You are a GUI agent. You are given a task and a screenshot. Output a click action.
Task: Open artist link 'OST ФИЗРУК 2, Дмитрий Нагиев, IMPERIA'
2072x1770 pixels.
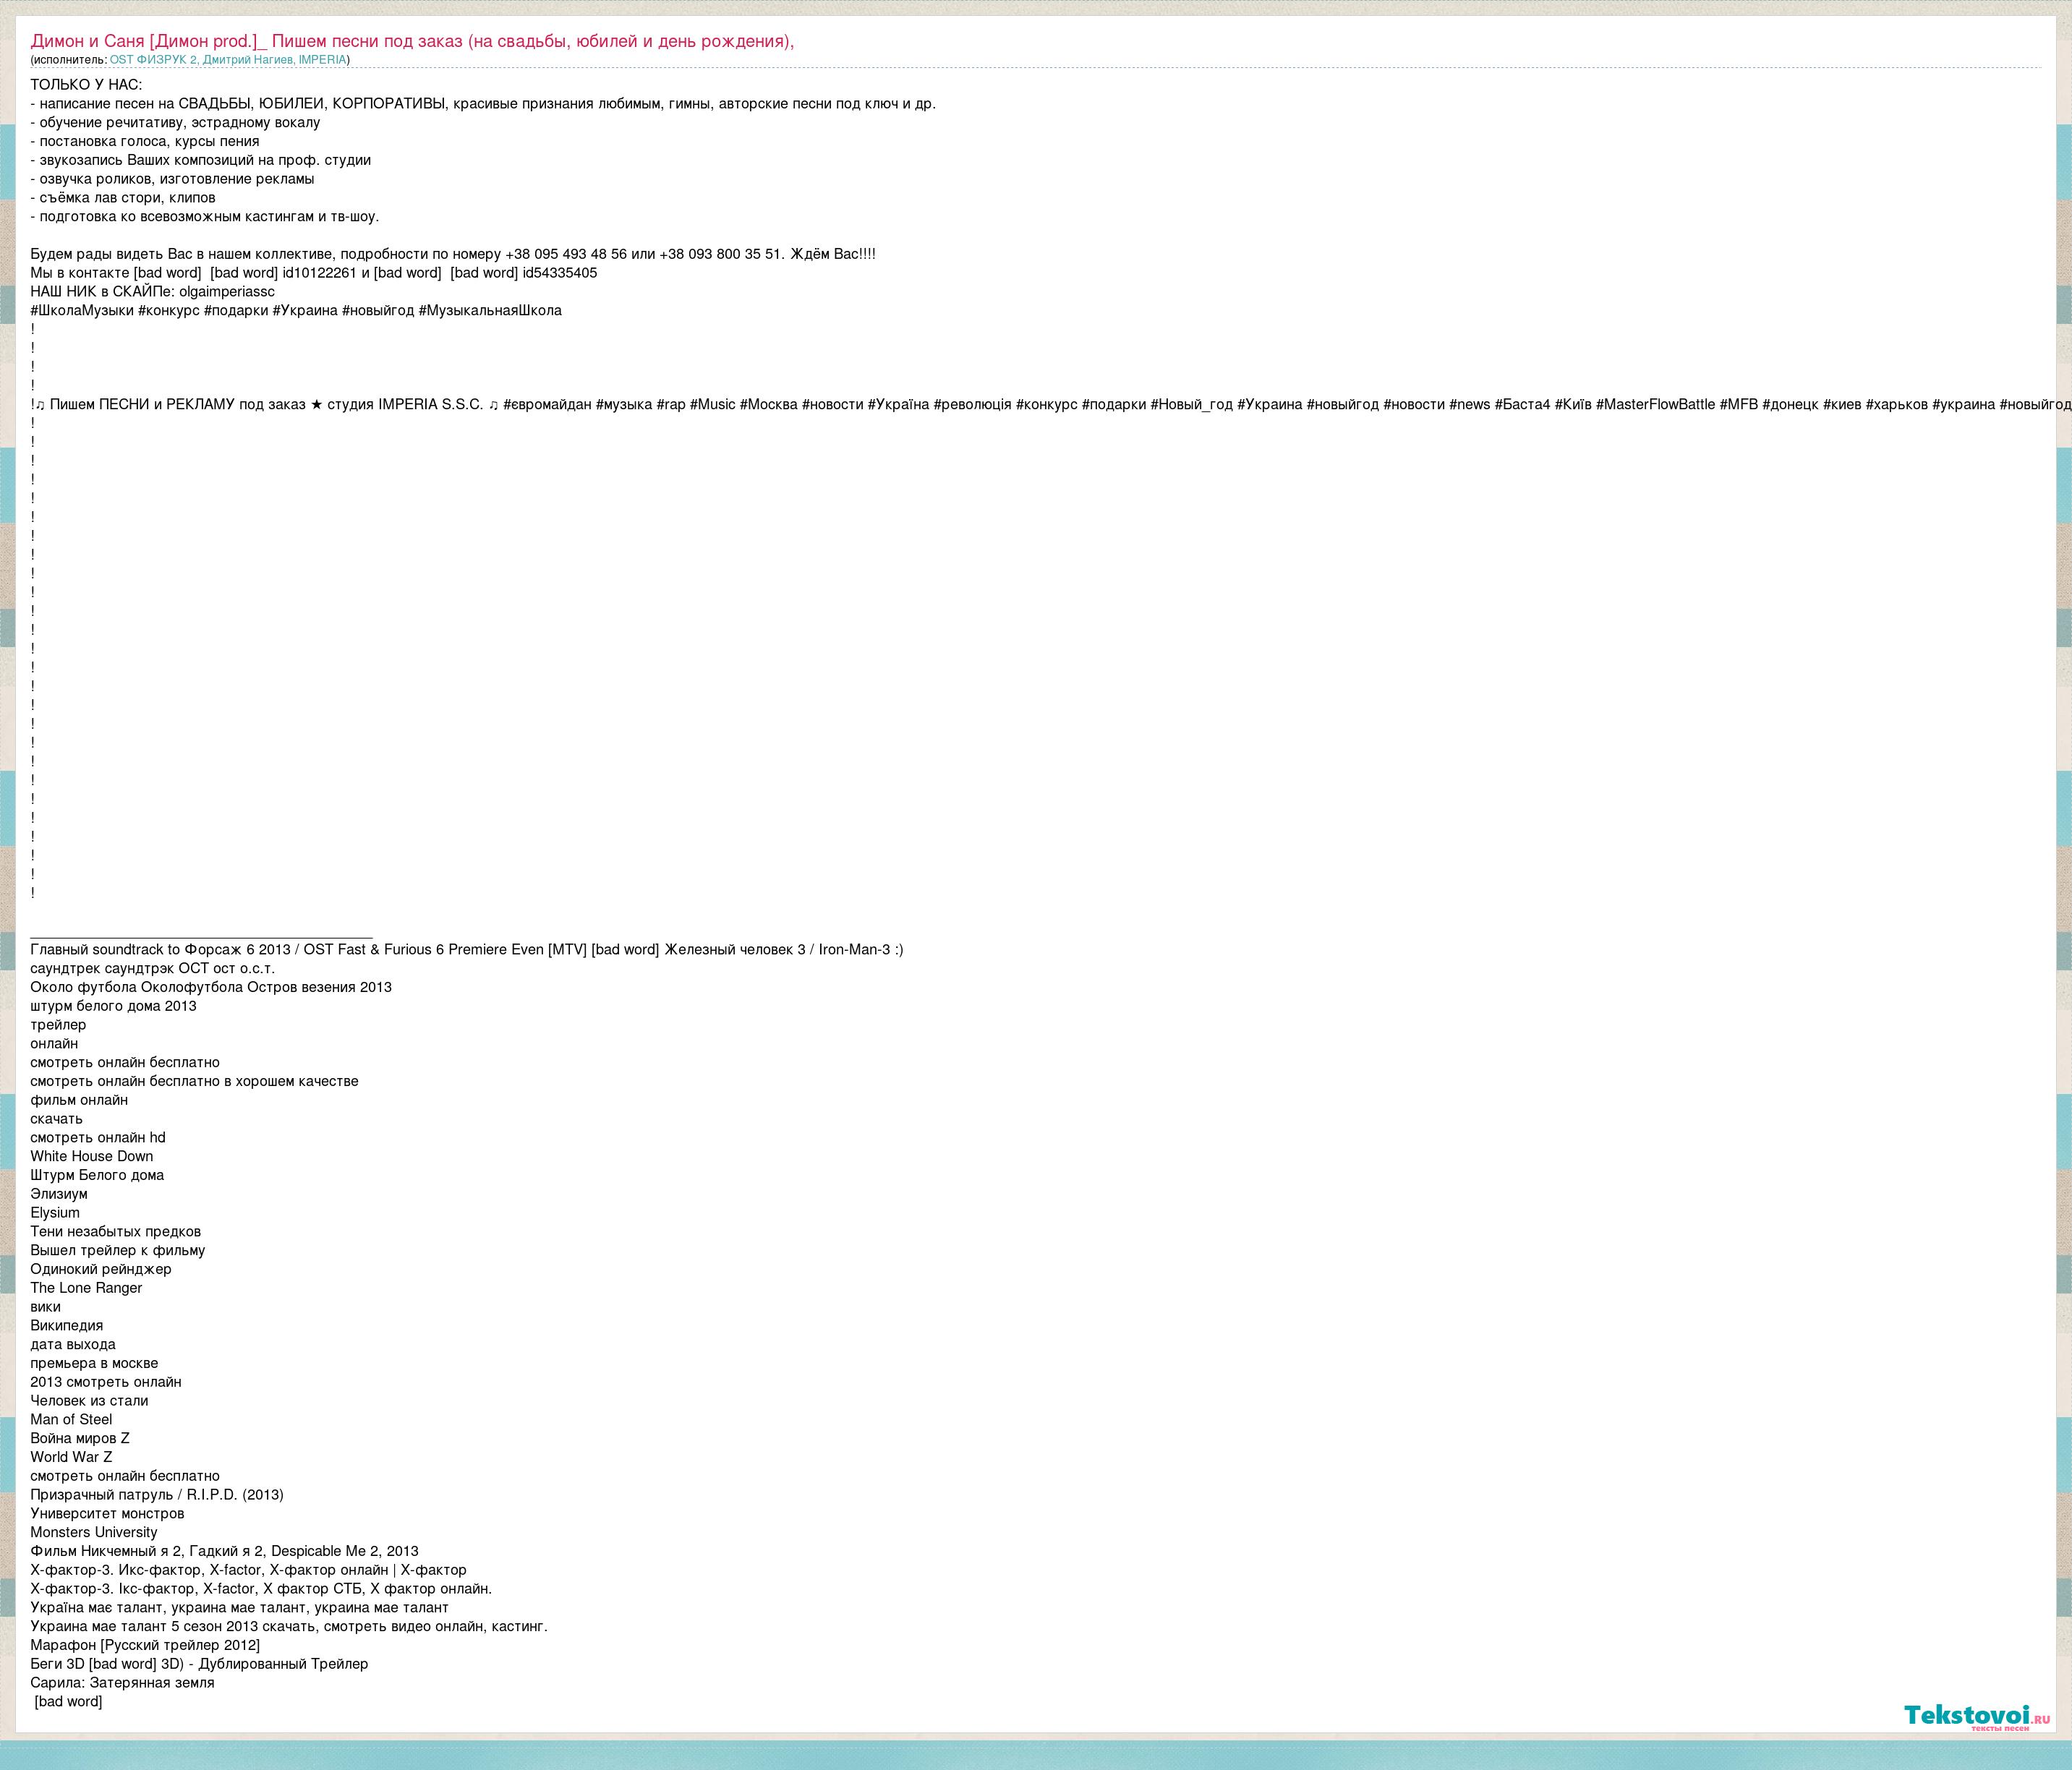(228, 60)
